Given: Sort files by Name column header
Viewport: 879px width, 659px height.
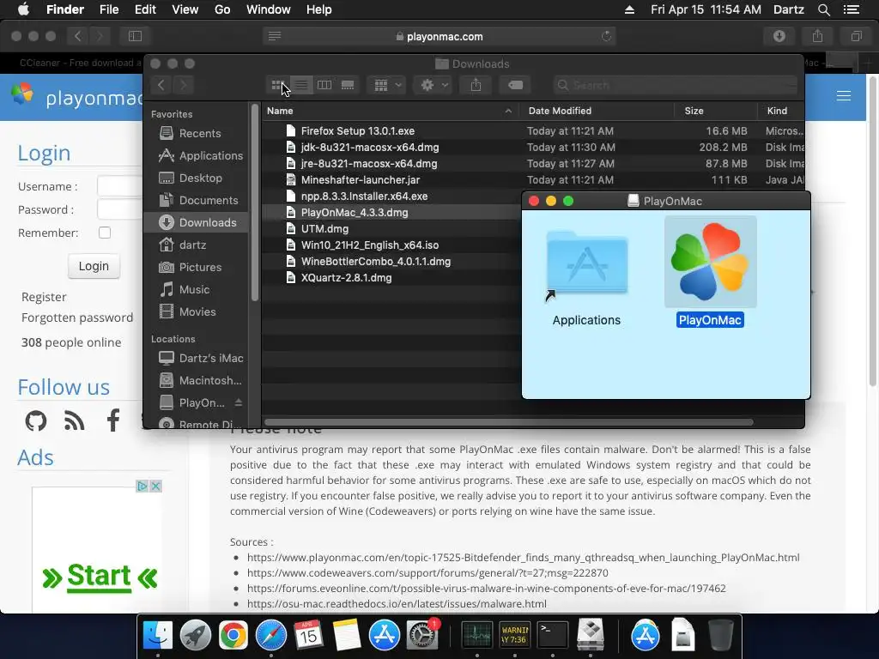Looking at the screenshot, I should click(x=390, y=111).
